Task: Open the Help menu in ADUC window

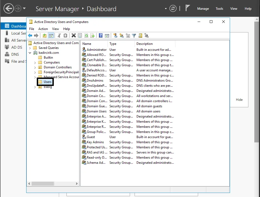Action: pos(66,29)
